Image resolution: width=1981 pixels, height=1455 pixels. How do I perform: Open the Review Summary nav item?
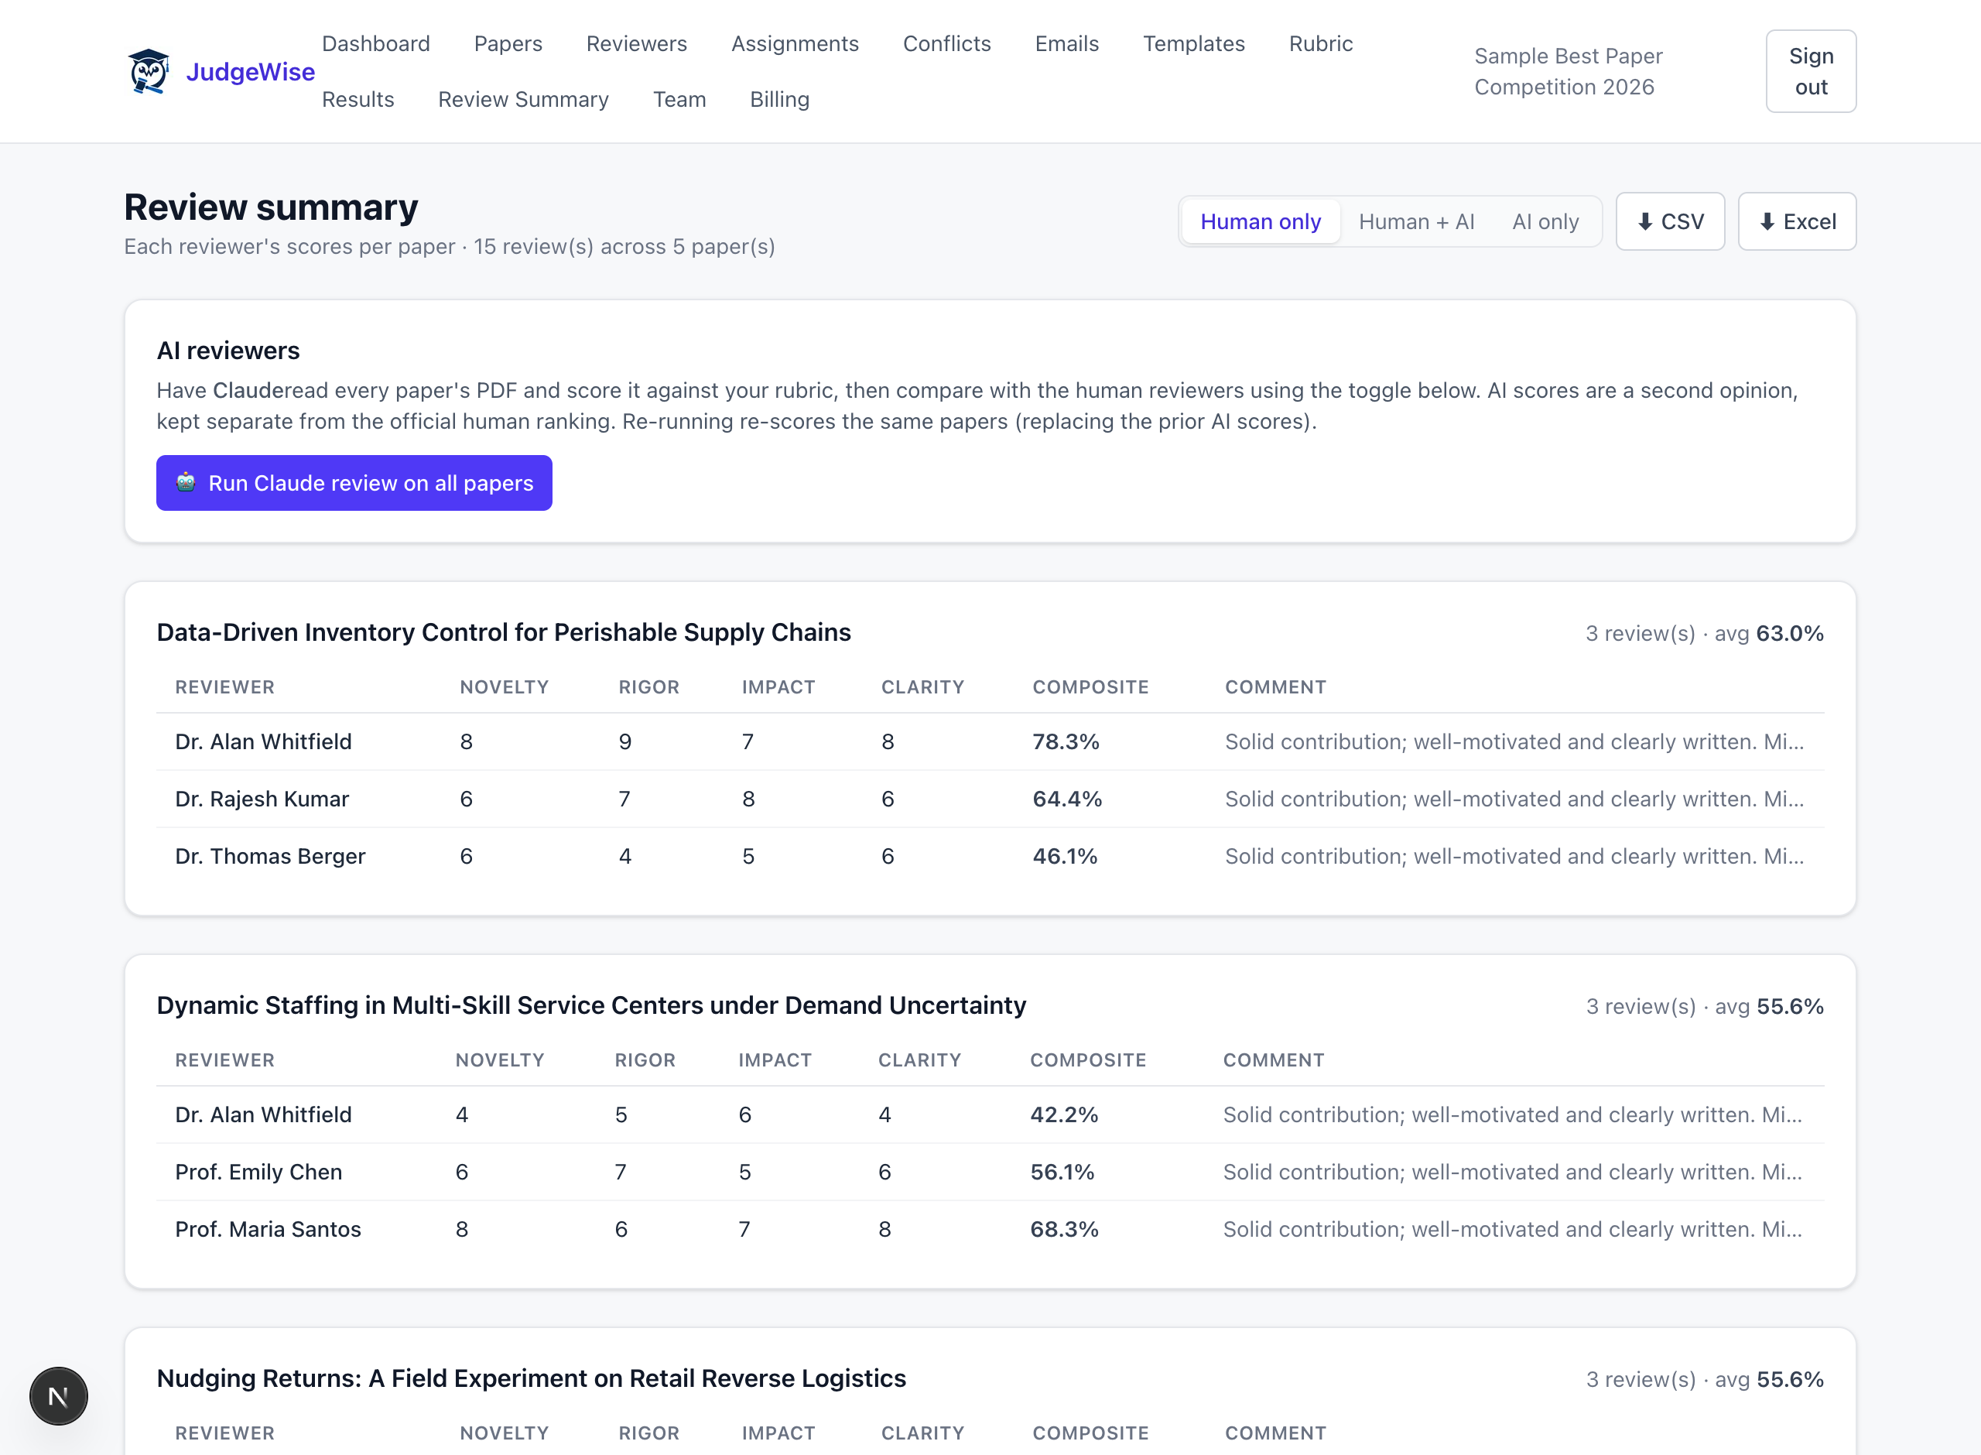click(523, 98)
